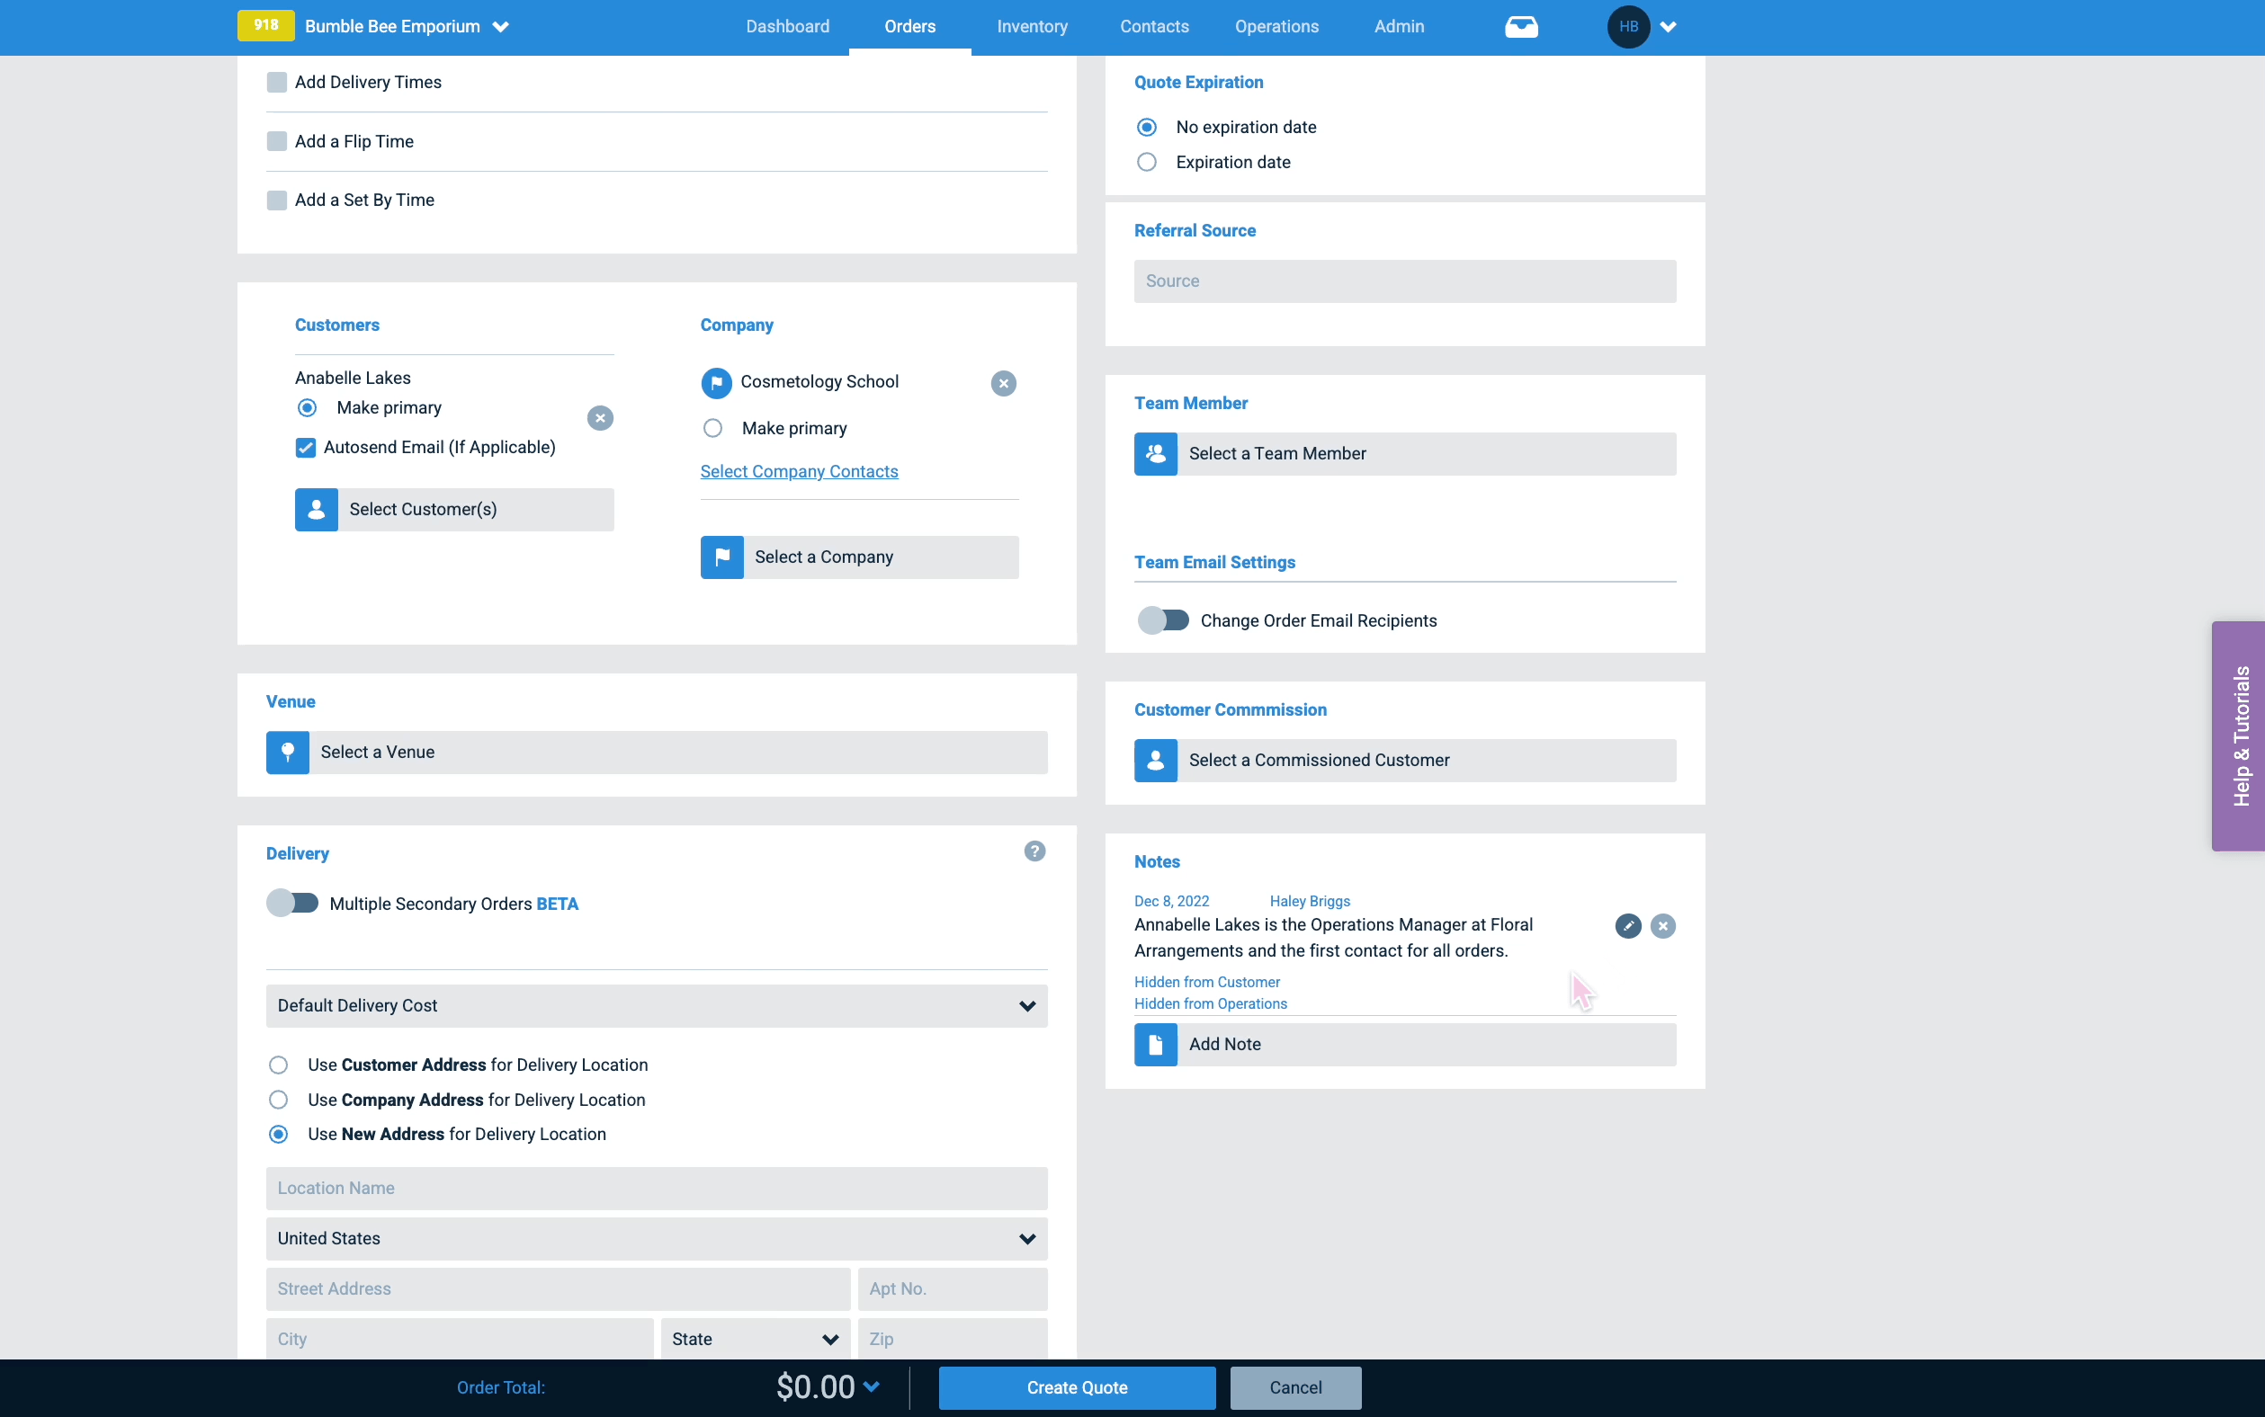Check Add a Flip Time
The image size is (2265, 1417).
276,141
